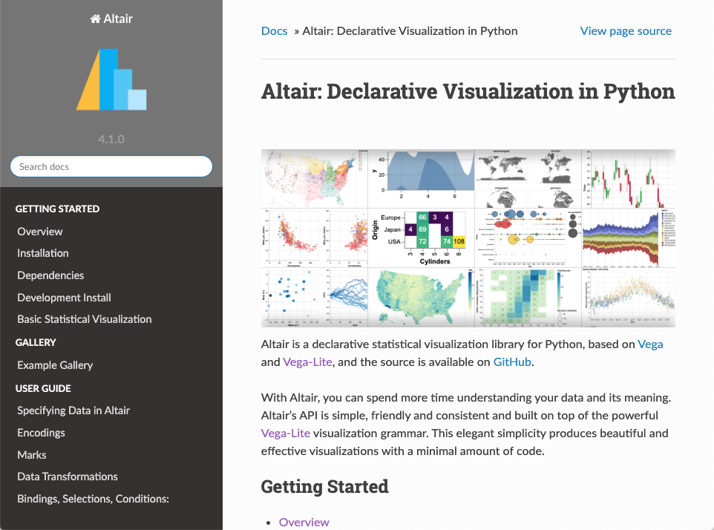The height and width of the screenshot is (530, 714).
Task: Click the Overview bullet link
Action: (x=304, y=523)
